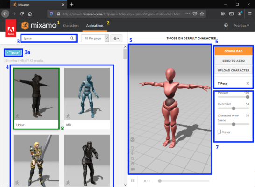Click the red character 3D preview
255x187 pixels.
(170, 109)
